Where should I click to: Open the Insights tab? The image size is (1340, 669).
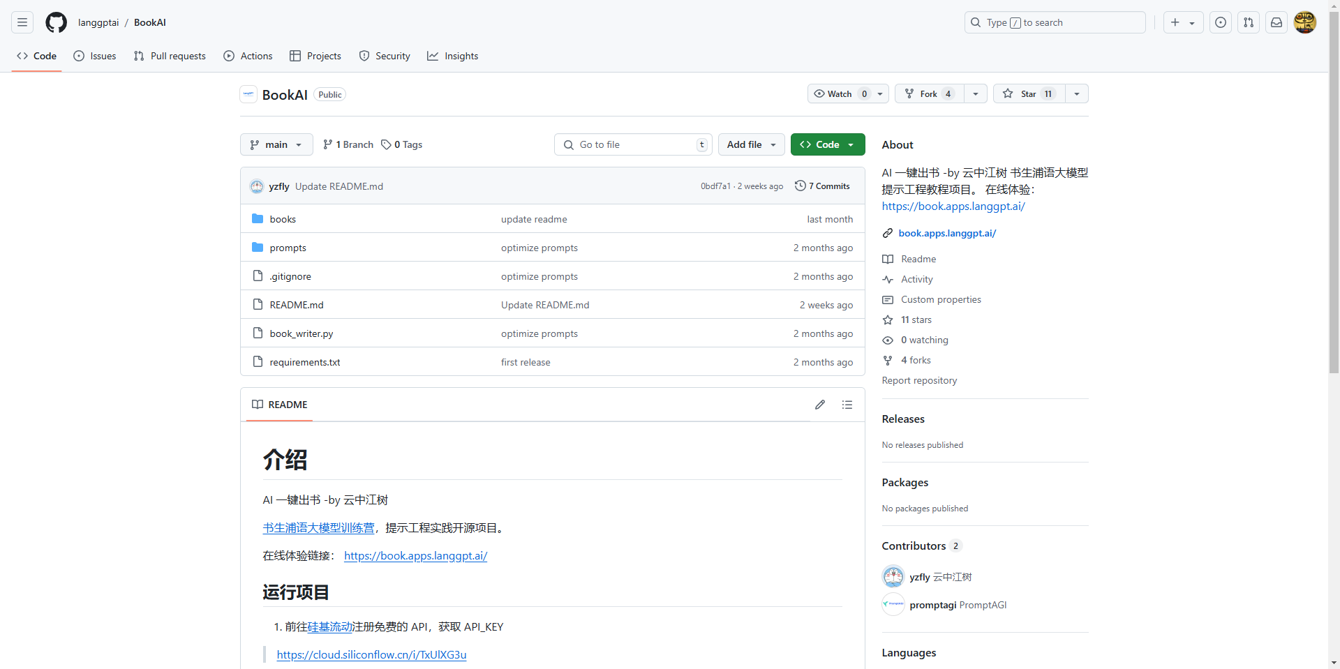[x=453, y=56]
